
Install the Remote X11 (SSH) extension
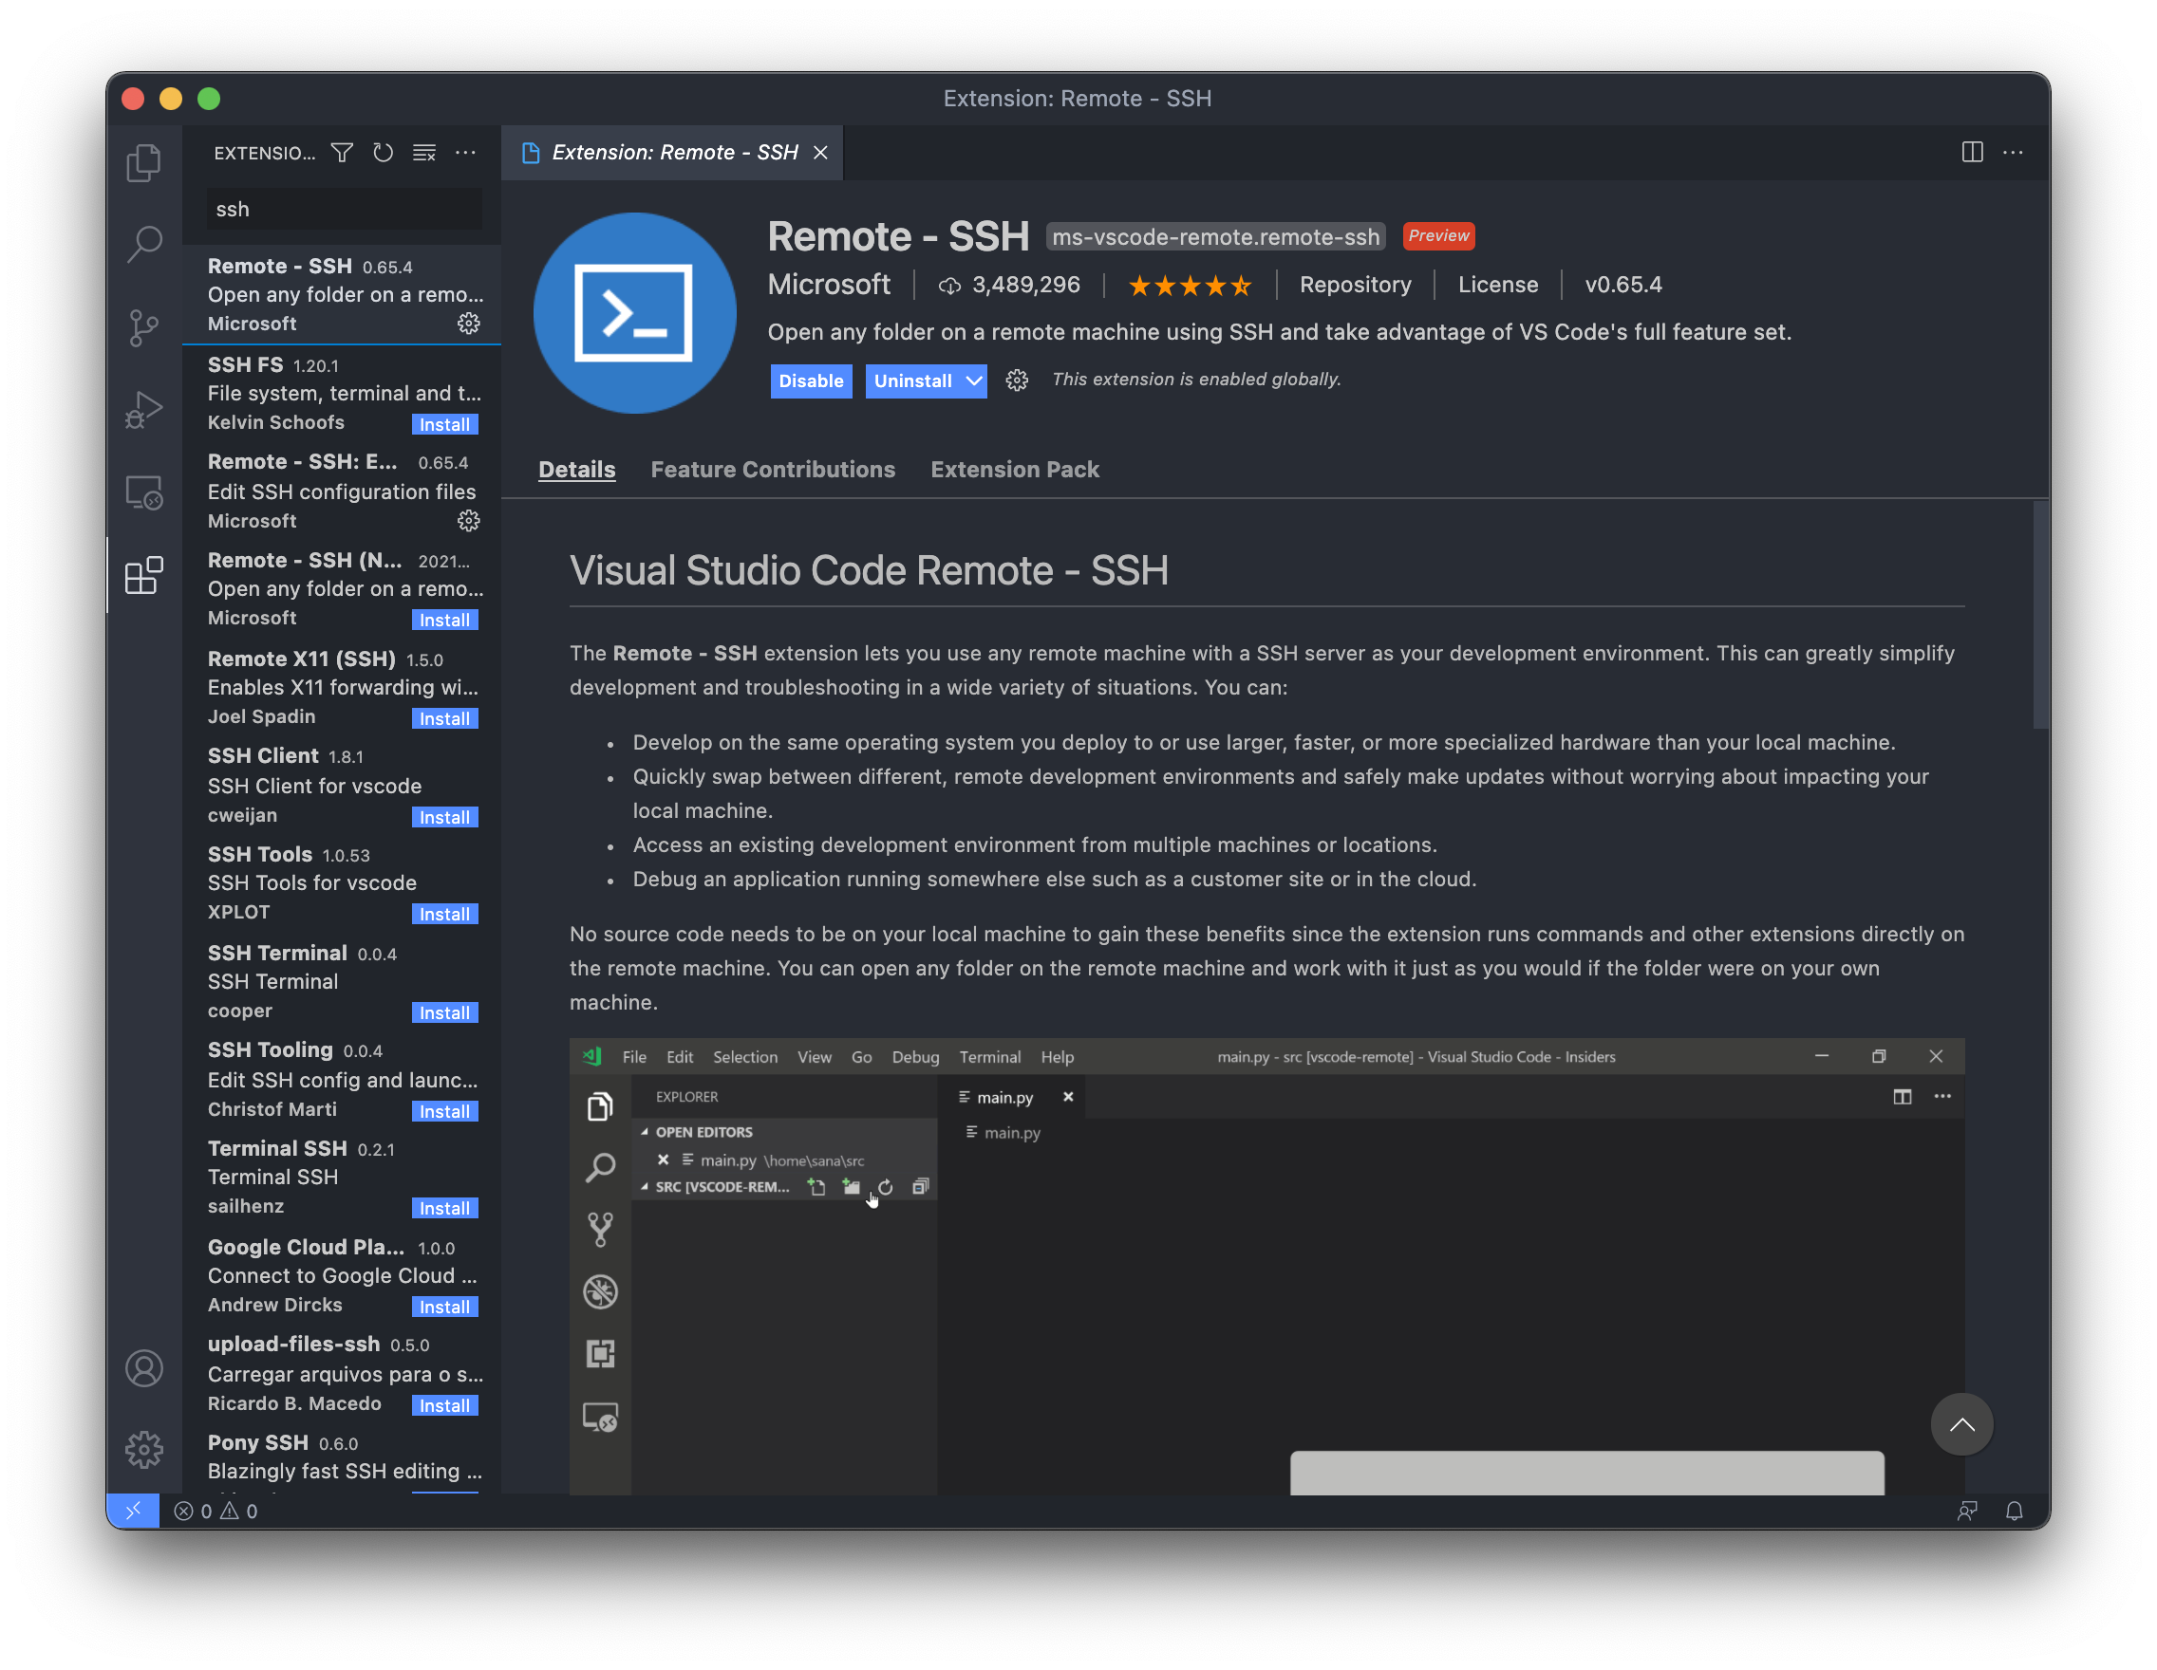(x=444, y=718)
